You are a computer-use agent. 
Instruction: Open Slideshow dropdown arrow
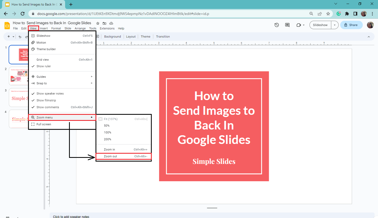tap(334, 25)
